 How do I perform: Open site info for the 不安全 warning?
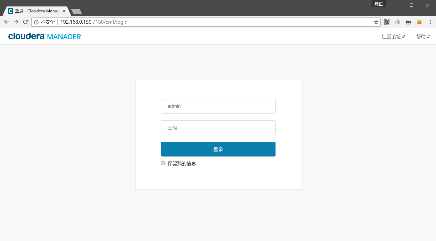[45, 22]
